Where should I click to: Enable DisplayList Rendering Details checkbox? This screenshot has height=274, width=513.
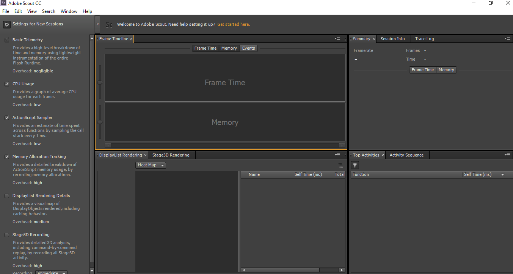tap(7, 196)
